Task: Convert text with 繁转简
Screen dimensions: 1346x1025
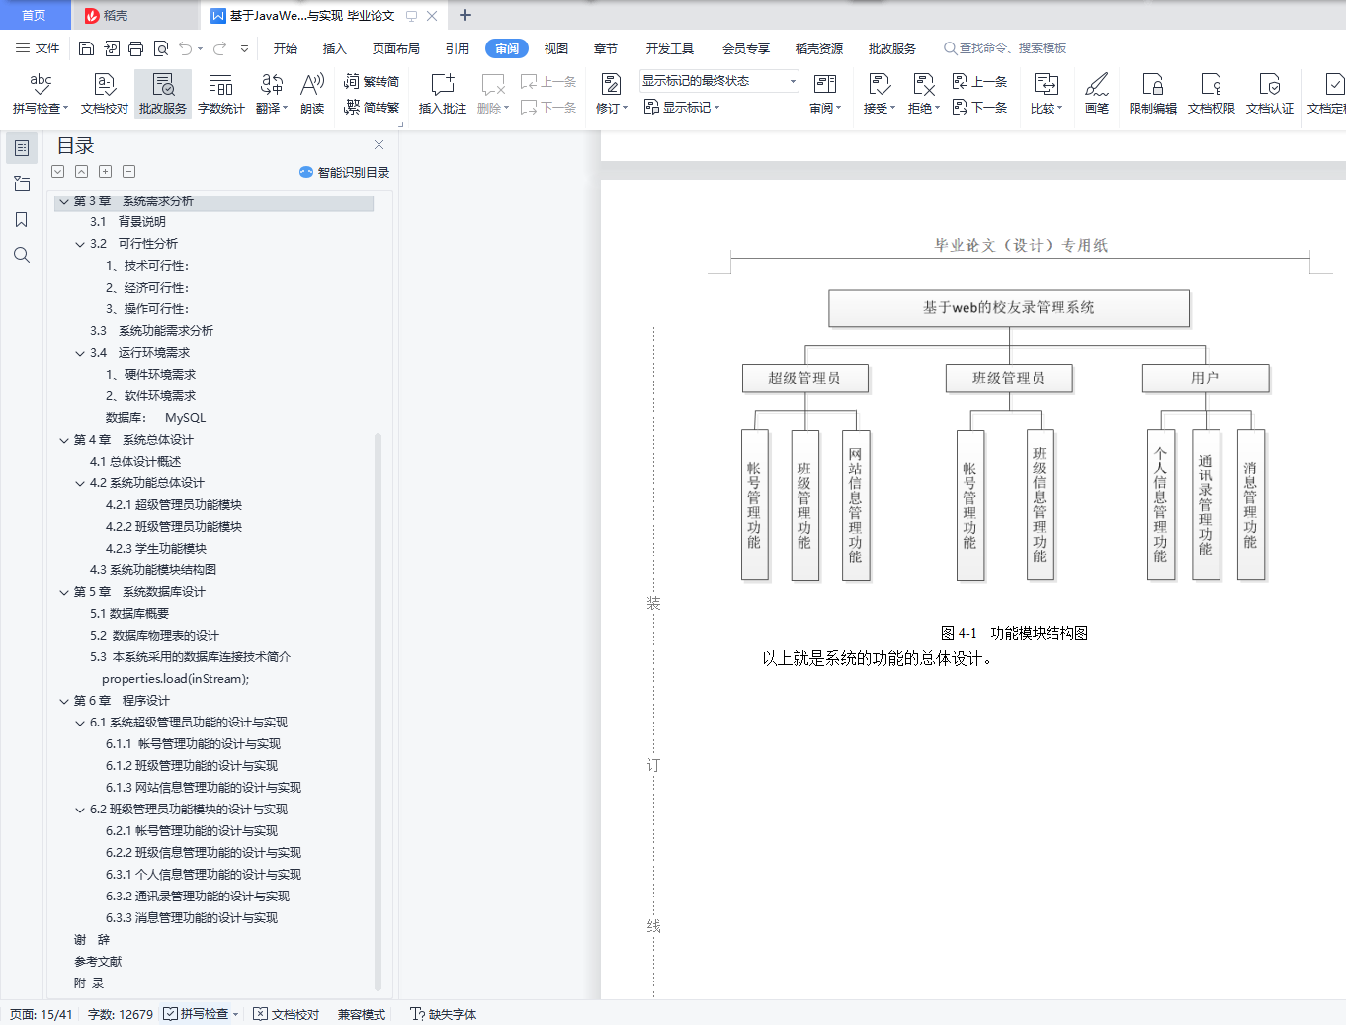Action: click(x=372, y=81)
